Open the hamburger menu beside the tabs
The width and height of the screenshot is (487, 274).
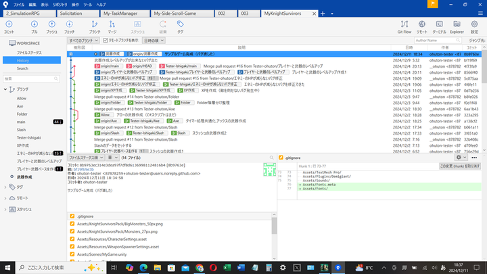[x=480, y=13]
